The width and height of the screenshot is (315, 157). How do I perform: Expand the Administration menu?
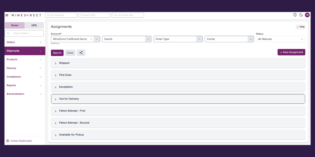tap(24, 94)
